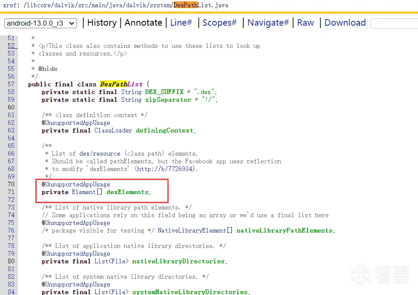Download the source file
Screen dimensions: 418x295
345,23
